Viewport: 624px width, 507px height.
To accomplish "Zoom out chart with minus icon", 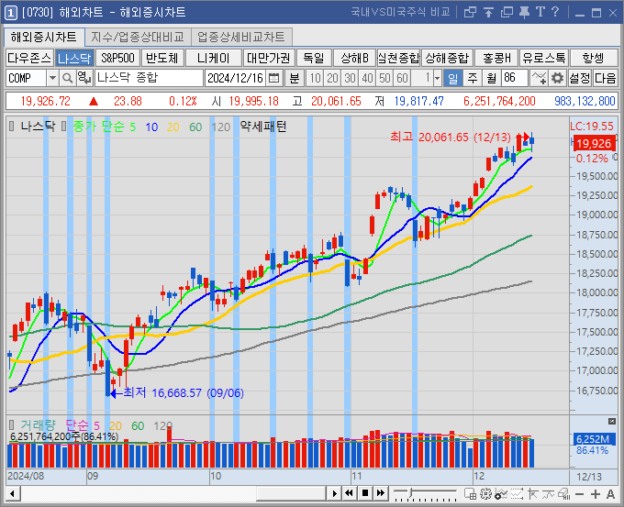I will pos(579,494).
